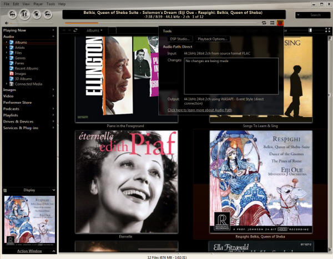Open the 3D Albums view
The image size is (333, 259).
(23, 79)
